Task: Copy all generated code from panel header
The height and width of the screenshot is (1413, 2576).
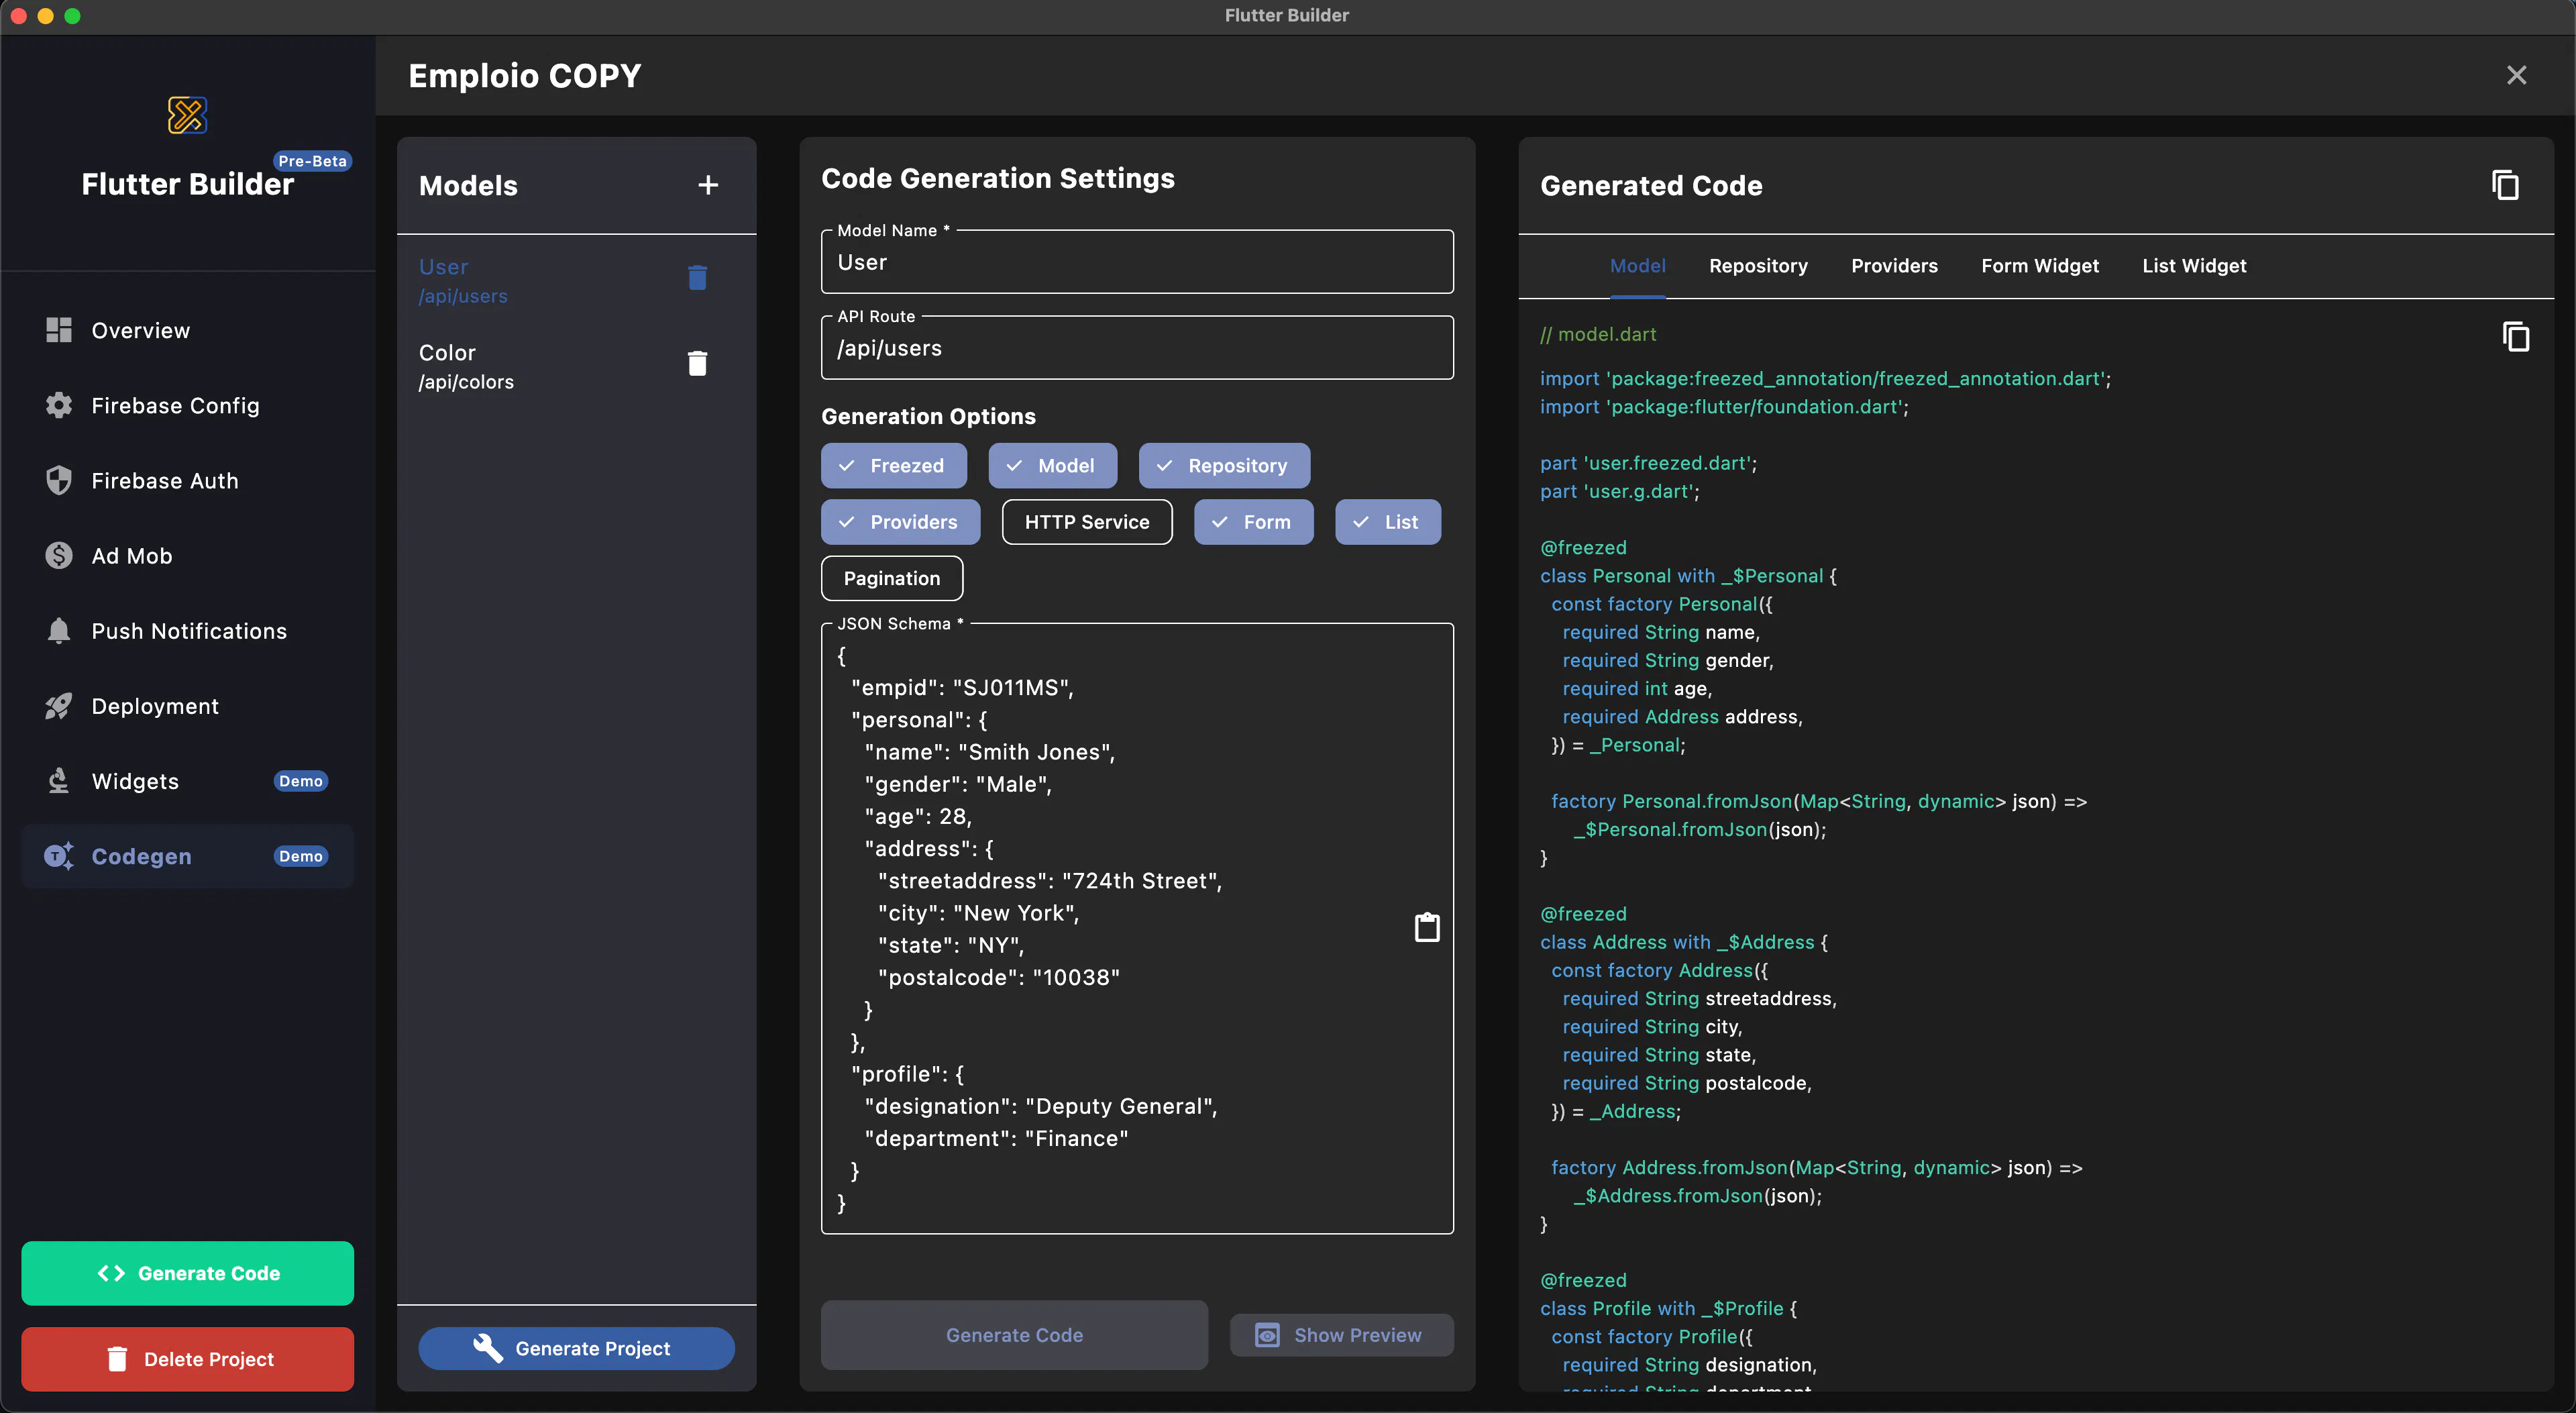Action: click(x=2505, y=185)
